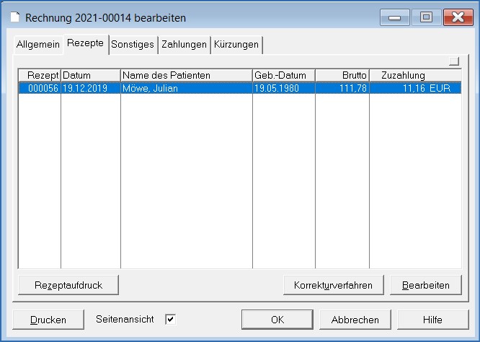480x342 pixels.
Task: Click birth date 19.05.1980
Action: pos(277,88)
